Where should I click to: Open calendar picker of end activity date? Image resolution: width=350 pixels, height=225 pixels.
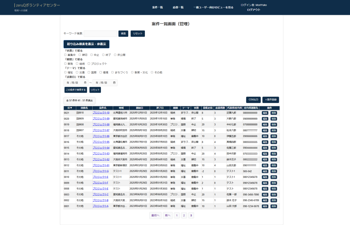(x=114, y=83)
